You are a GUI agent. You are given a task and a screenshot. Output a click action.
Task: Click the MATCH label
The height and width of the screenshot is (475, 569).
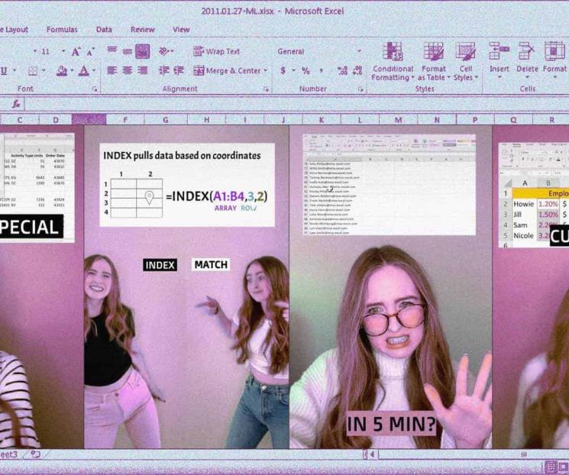pos(211,264)
